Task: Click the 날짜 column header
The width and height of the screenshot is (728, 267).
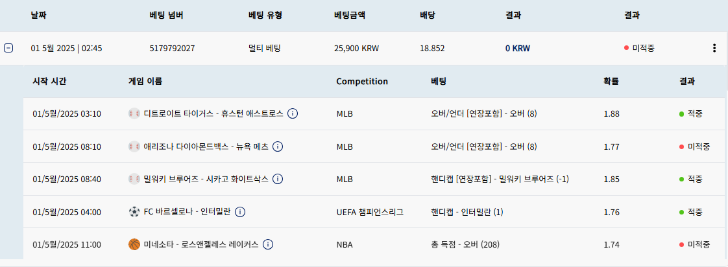Action: pyautogui.click(x=38, y=16)
